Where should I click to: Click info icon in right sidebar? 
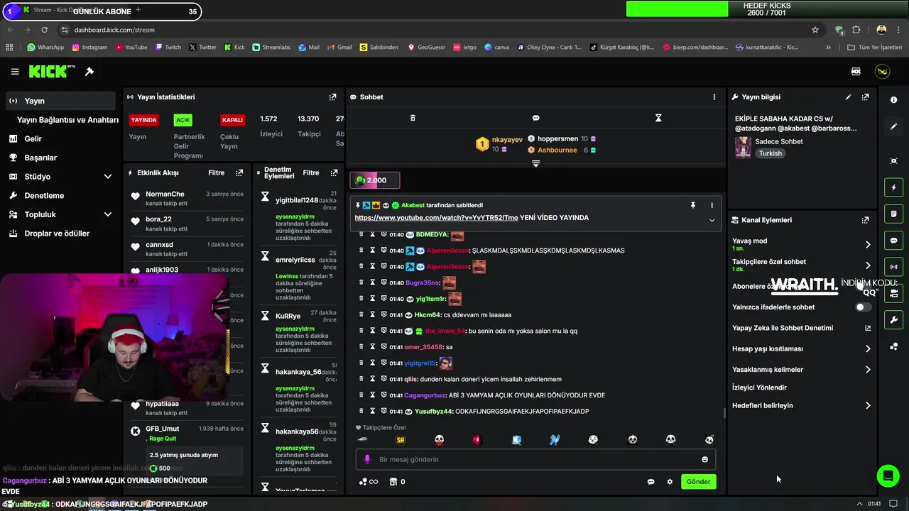[x=893, y=100]
